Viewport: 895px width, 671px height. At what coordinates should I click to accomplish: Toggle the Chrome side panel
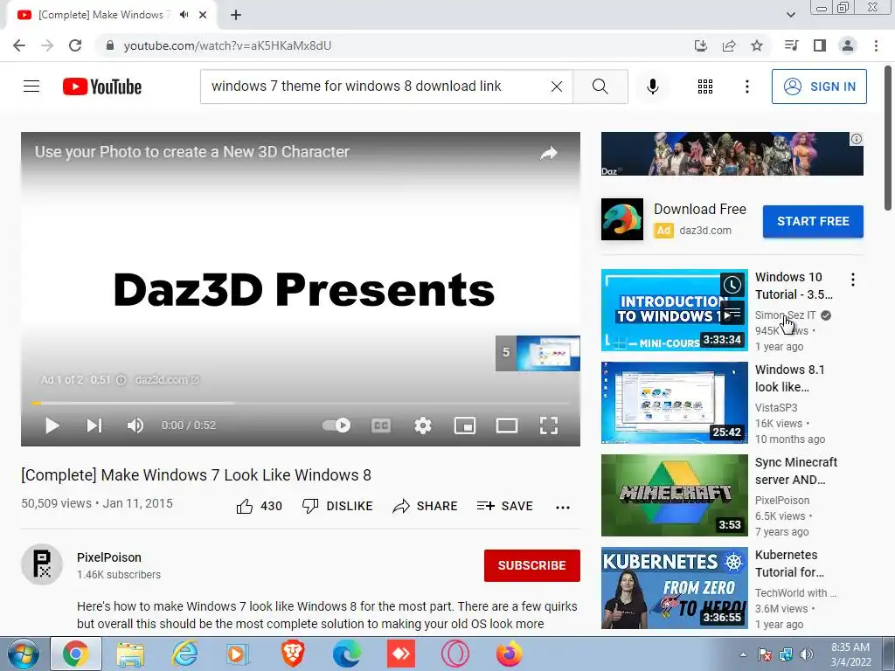pyautogui.click(x=820, y=45)
